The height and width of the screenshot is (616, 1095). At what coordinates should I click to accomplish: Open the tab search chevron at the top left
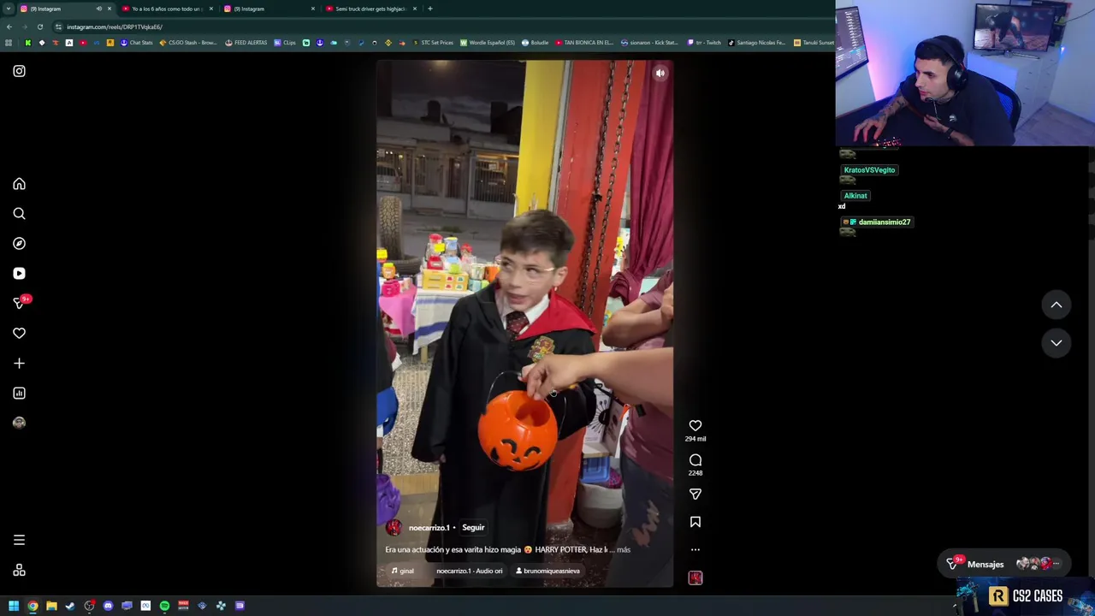coord(8,9)
